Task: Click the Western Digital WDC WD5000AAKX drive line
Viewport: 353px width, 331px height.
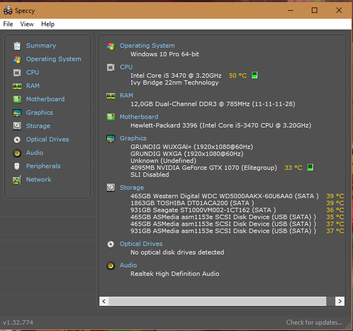Action: tap(225, 196)
